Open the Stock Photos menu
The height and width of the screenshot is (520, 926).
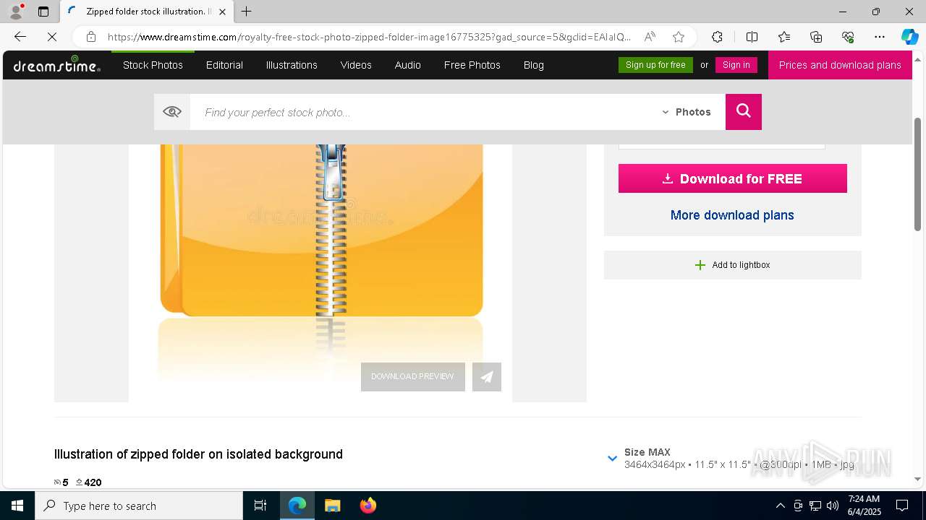click(x=153, y=65)
